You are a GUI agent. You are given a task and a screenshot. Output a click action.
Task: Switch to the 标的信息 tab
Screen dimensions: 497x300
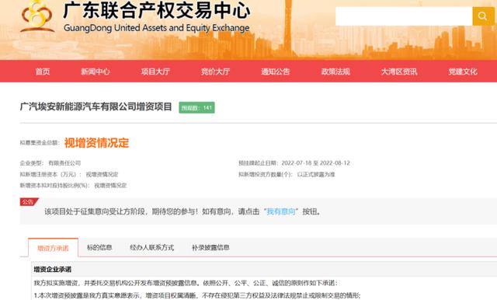99,247
